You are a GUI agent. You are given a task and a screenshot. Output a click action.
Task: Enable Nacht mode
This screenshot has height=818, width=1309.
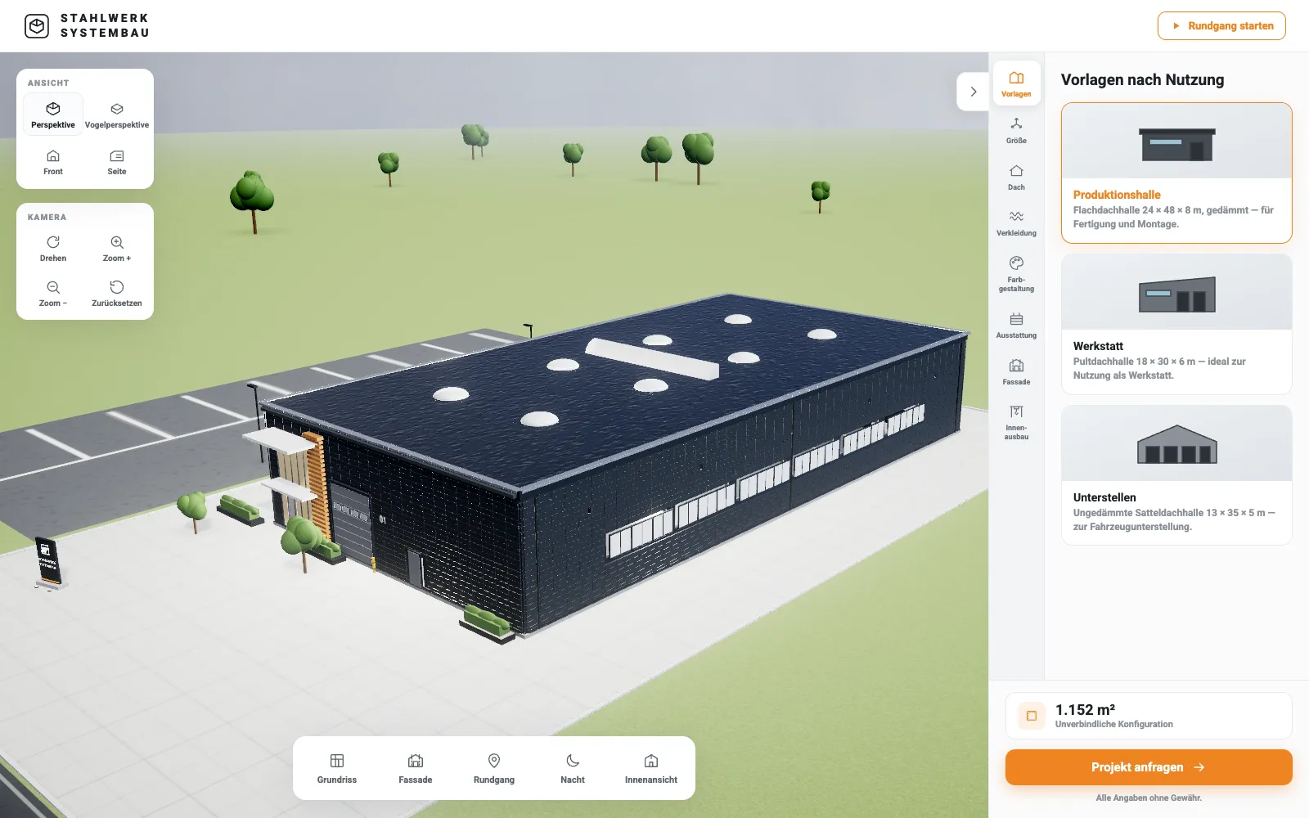tap(573, 768)
